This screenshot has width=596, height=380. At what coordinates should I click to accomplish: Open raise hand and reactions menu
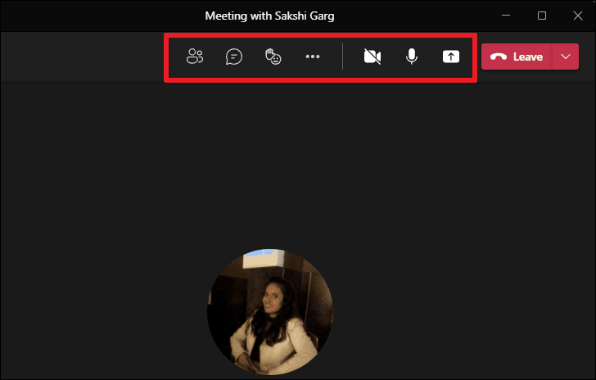pos(273,57)
